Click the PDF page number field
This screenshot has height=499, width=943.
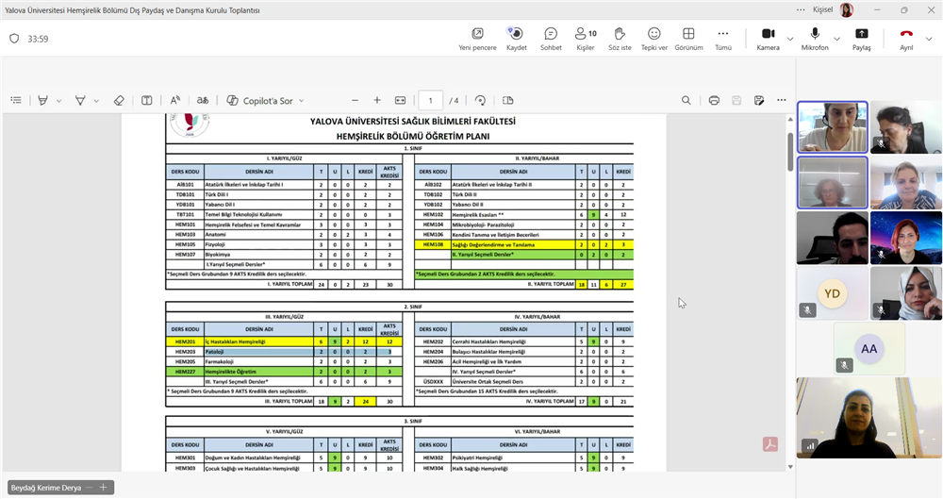[x=431, y=101]
